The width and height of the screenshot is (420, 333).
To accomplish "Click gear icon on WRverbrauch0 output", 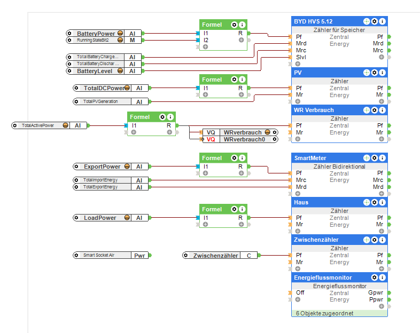I will (275, 139).
